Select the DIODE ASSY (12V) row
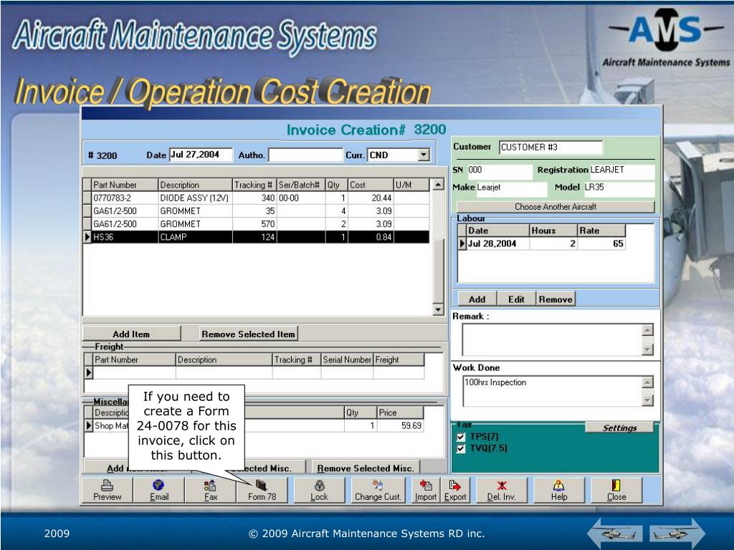Screen dimensions: 734x550 257,198
